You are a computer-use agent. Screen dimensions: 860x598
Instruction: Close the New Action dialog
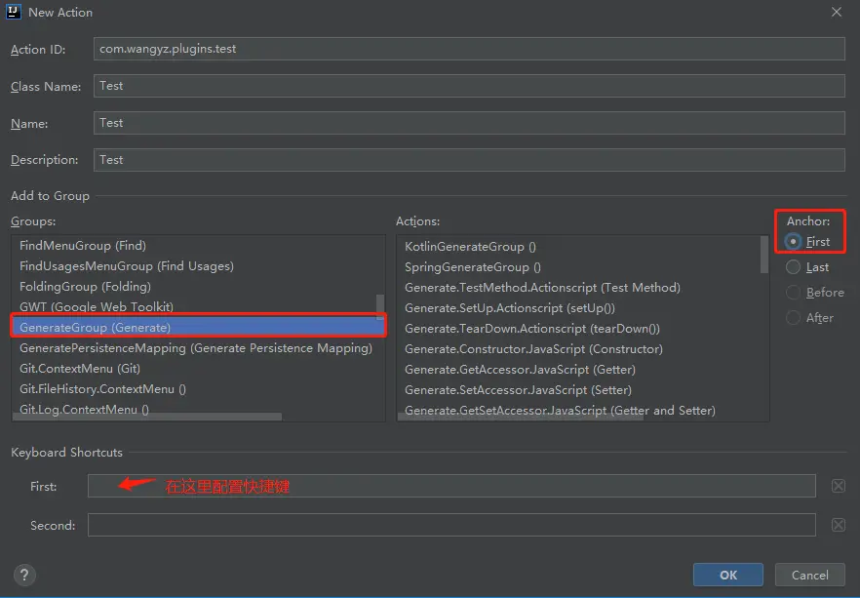(x=837, y=12)
